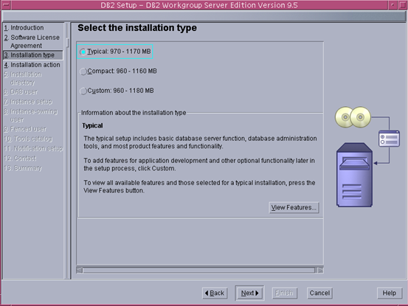
Task: Click the horizontal scrollbar right arrow
Action: [x=320, y=271]
